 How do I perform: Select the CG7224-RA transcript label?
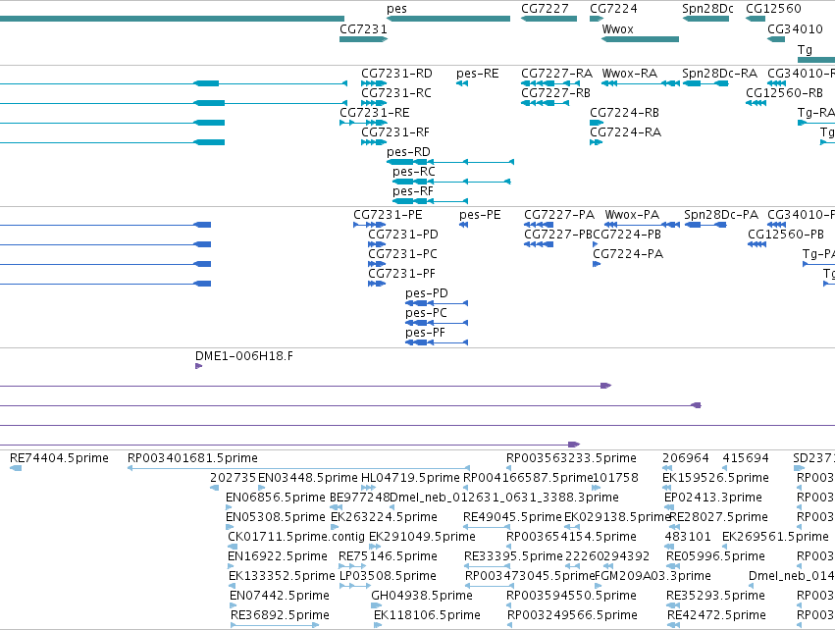pos(626,132)
